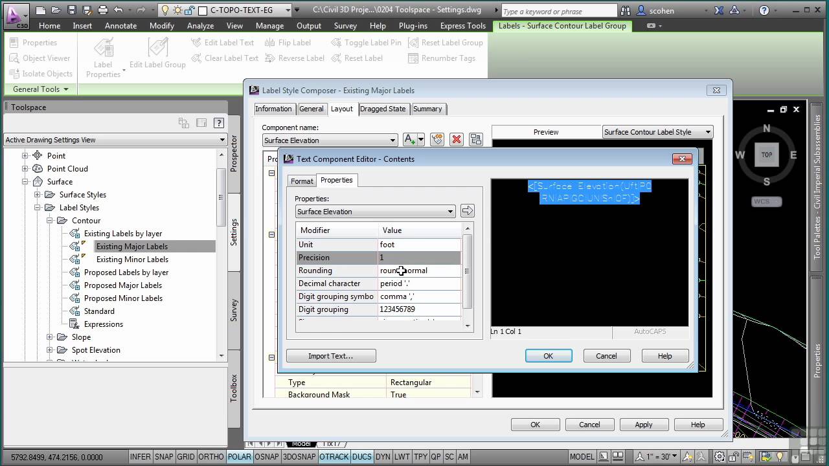The width and height of the screenshot is (829, 466).
Task: Click in the keyword search field in title bar
Action: 558,11
